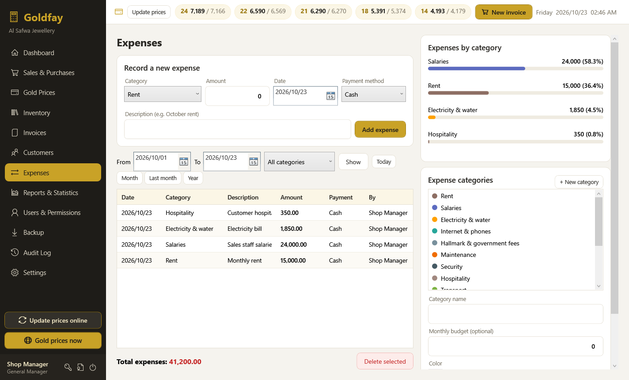Image resolution: width=629 pixels, height=380 pixels.
Task: Click the Add expense button
Action: click(380, 129)
